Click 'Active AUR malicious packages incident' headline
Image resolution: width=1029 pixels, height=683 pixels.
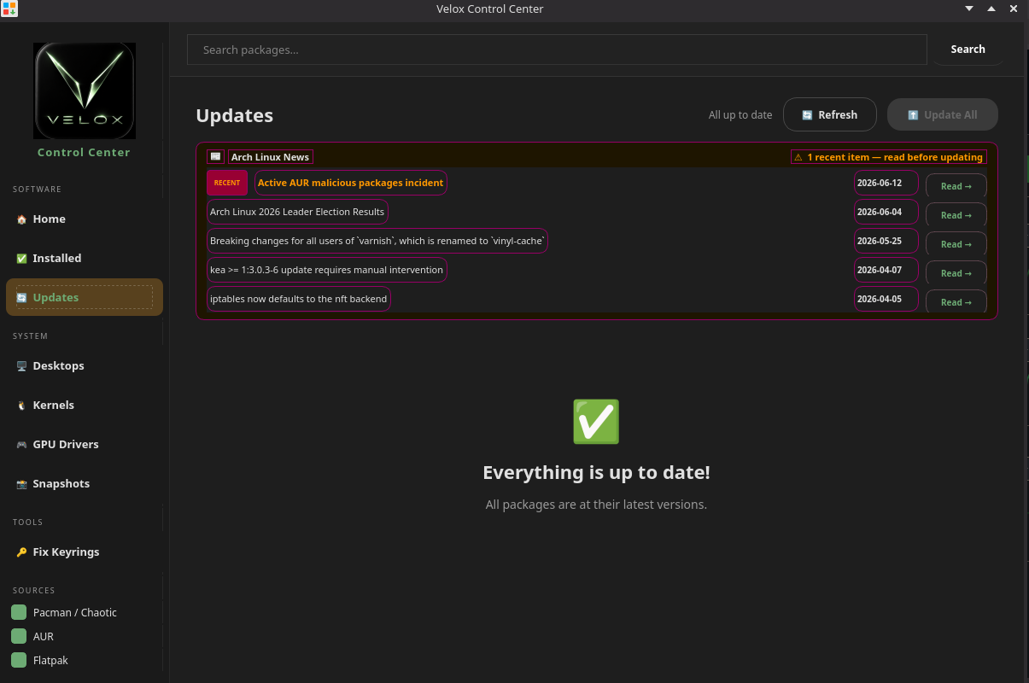tap(350, 183)
